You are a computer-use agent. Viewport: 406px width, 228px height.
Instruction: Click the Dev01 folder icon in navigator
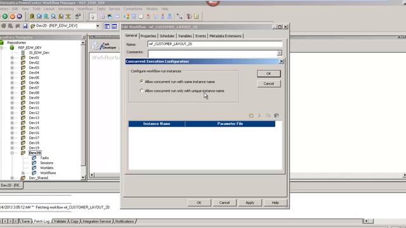(23, 58)
